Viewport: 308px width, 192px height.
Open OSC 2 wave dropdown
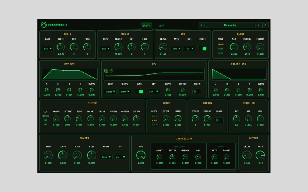[106, 49]
